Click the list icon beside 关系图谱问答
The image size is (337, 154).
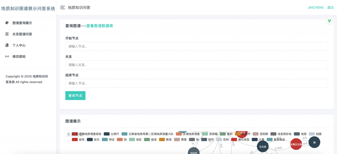7,34
